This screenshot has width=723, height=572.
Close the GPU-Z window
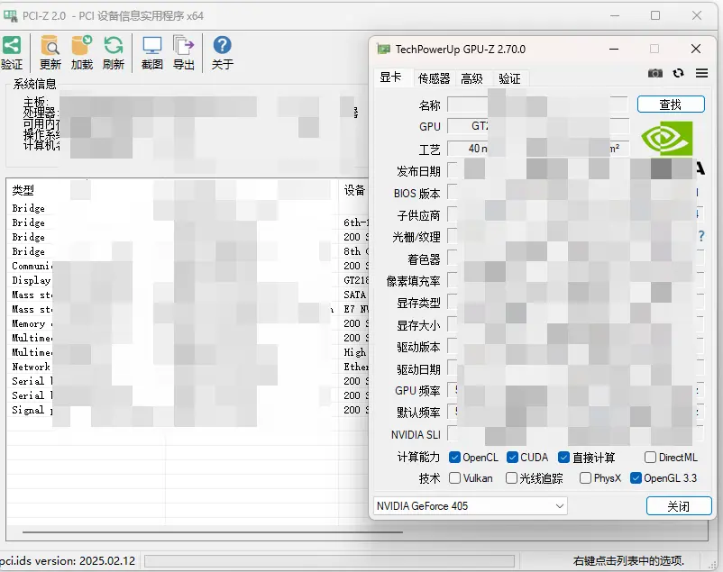click(x=696, y=49)
